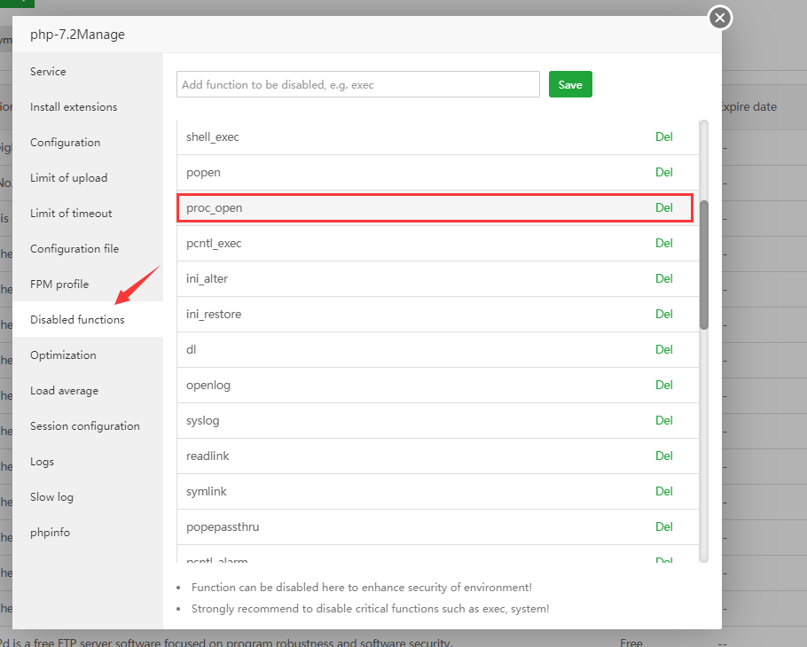Viewport: 807px width, 647px height.
Task: Click the disabled function input field
Action: pyautogui.click(x=358, y=85)
